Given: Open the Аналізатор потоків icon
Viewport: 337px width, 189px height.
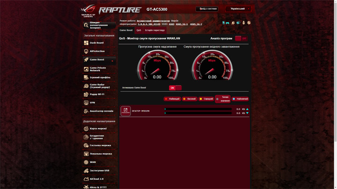Looking at the screenshot, I should [86, 111].
